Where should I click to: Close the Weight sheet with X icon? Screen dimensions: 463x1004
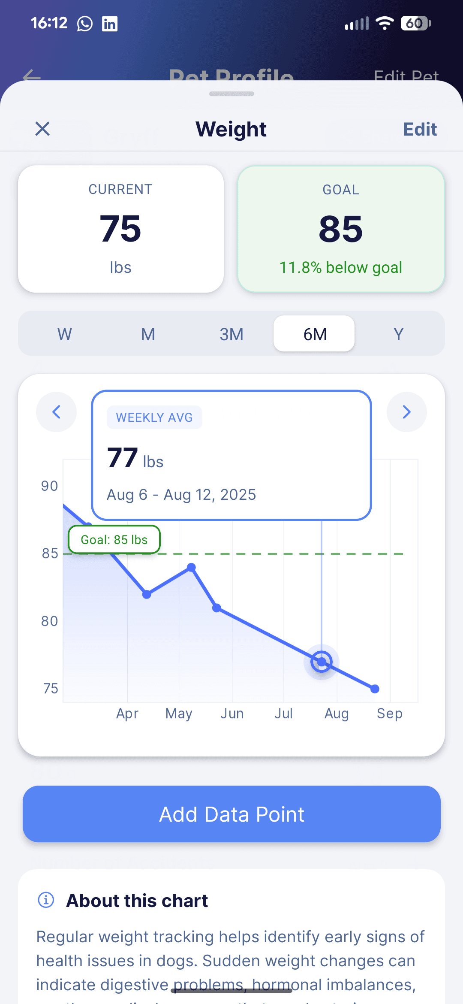(42, 129)
